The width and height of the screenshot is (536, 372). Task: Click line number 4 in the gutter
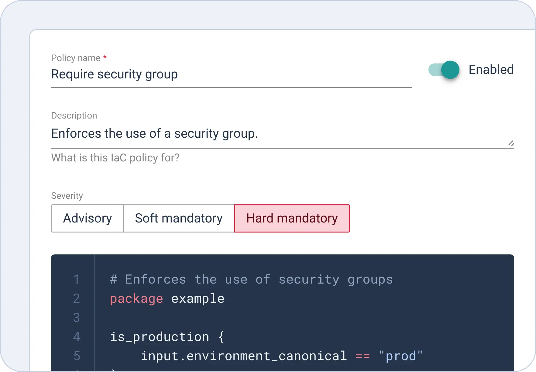(x=76, y=337)
